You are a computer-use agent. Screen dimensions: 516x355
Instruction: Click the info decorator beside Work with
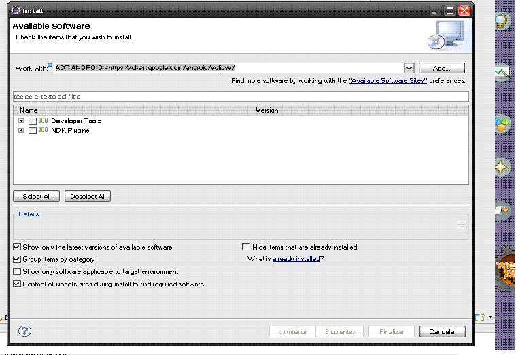pyautogui.click(x=50, y=65)
